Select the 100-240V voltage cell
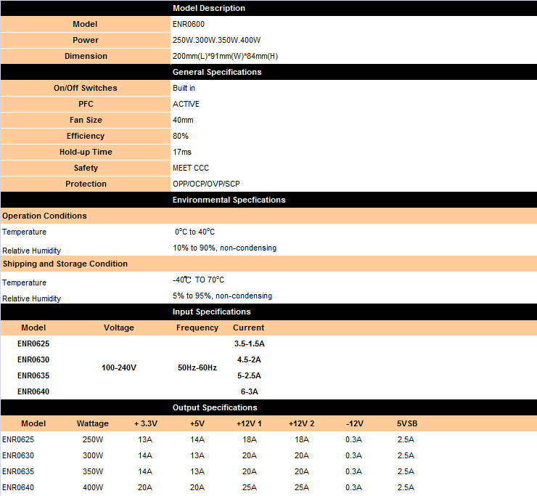 click(x=119, y=367)
